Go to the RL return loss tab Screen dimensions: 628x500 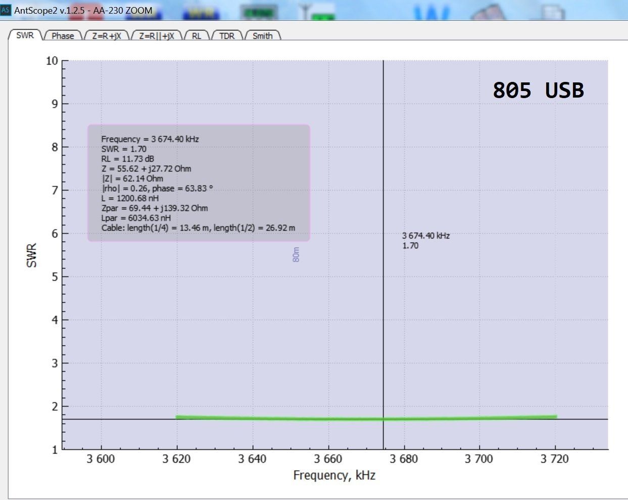point(197,36)
